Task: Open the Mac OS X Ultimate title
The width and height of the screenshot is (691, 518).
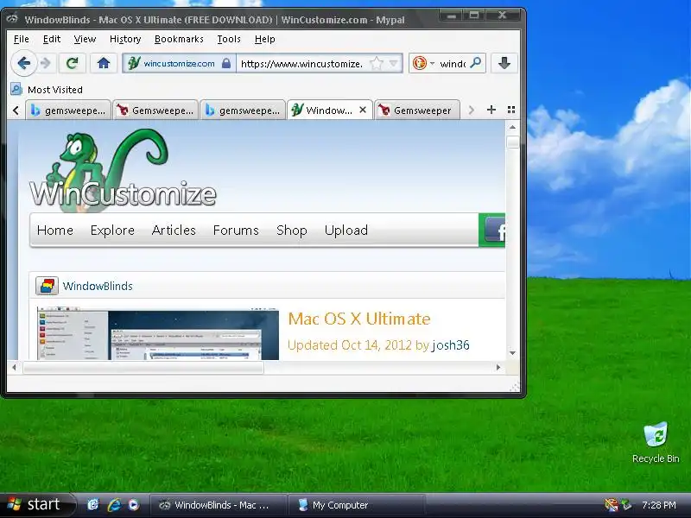Action: 359,319
